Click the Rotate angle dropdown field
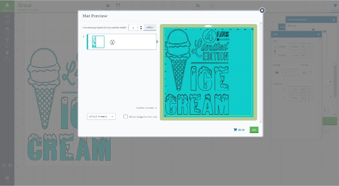Image resolution: width=339 pixels, height=186 pixels. click(x=287, y=73)
